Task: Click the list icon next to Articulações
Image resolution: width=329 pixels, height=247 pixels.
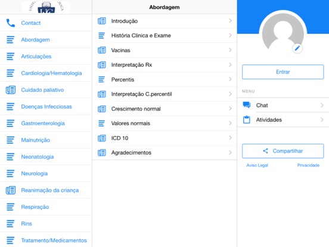Action: (11, 56)
